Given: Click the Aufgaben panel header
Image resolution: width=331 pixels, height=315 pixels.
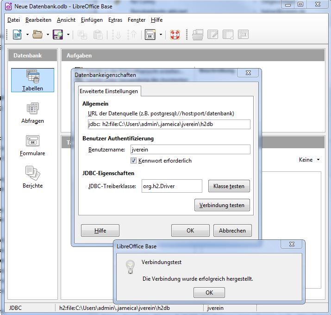Looking at the screenshot, I should (x=193, y=55).
